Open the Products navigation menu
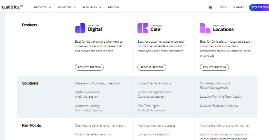This screenshot has height=140, width=269. 40,7
